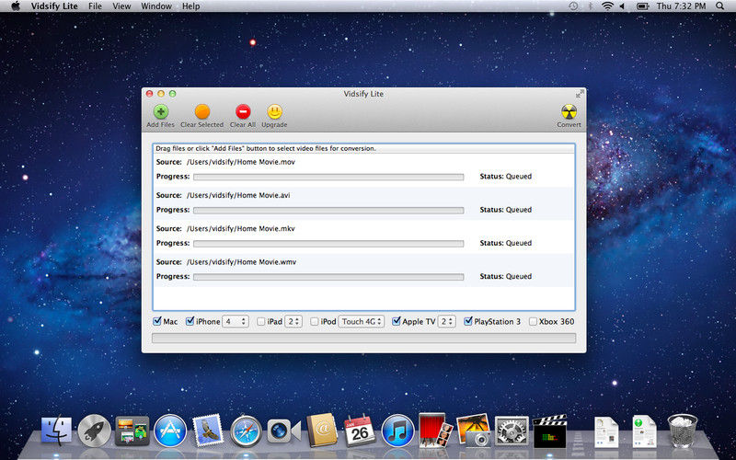Launch App Store from the dock

(170, 431)
